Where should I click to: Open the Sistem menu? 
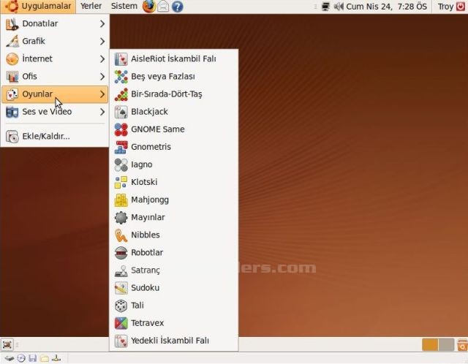pos(124,7)
